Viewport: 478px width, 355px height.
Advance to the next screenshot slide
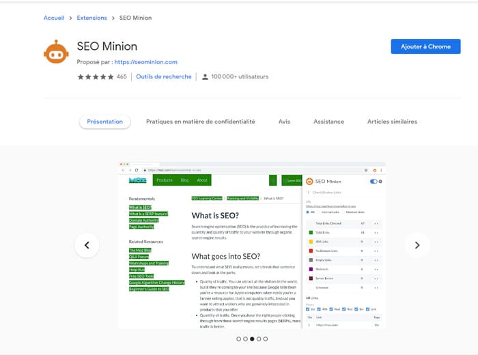[x=417, y=245]
